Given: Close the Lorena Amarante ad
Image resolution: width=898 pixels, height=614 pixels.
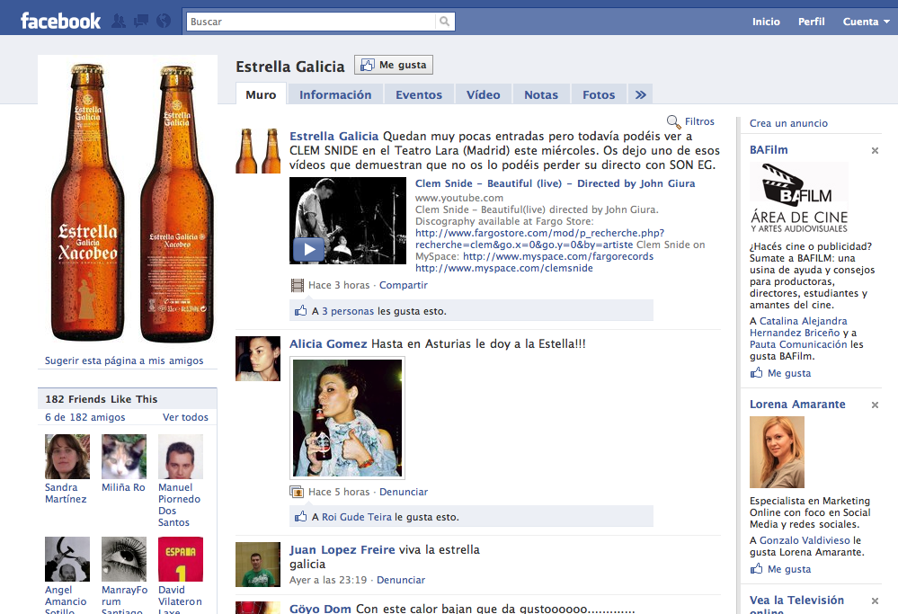Looking at the screenshot, I should (875, 405).
